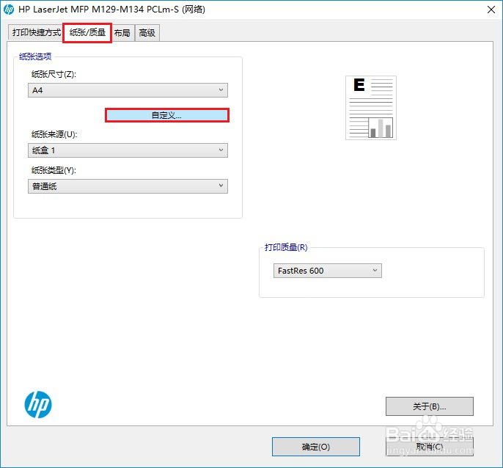
Task: Open the FastRes 600 print quality dropdown
Action: (328, 271)
